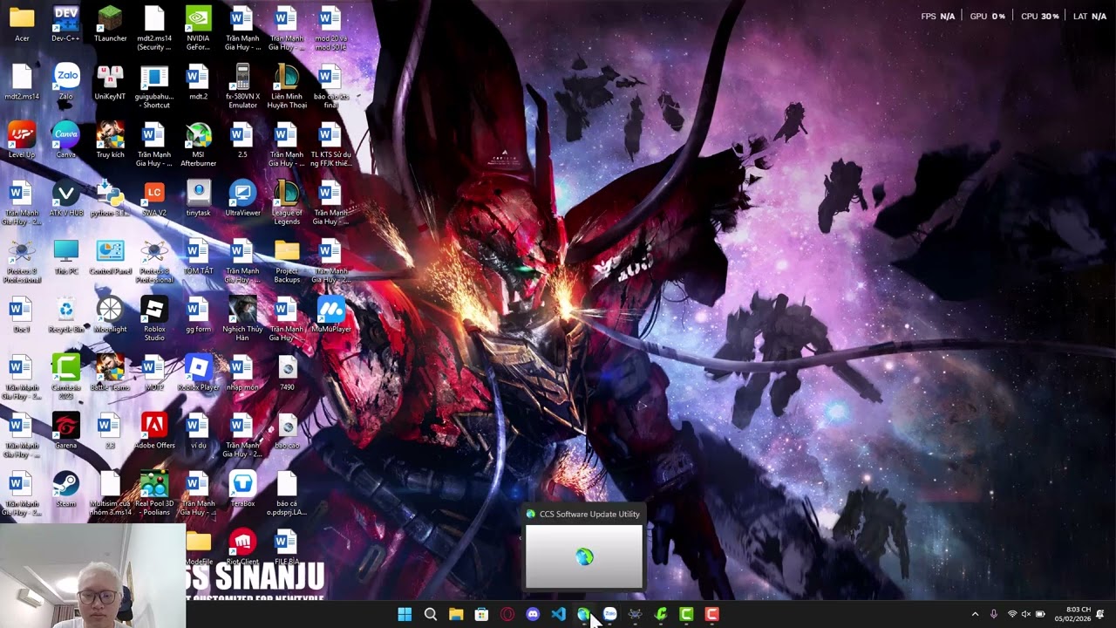1116x628 pixels.
Task: Select the Level Up desktop shortcut
Action: (x=22, y=140)
